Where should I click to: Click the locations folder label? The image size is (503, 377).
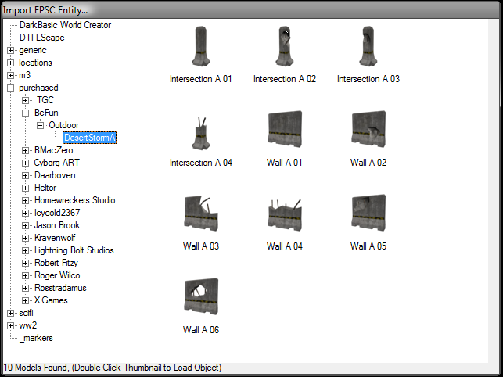(x=35, y=63)
